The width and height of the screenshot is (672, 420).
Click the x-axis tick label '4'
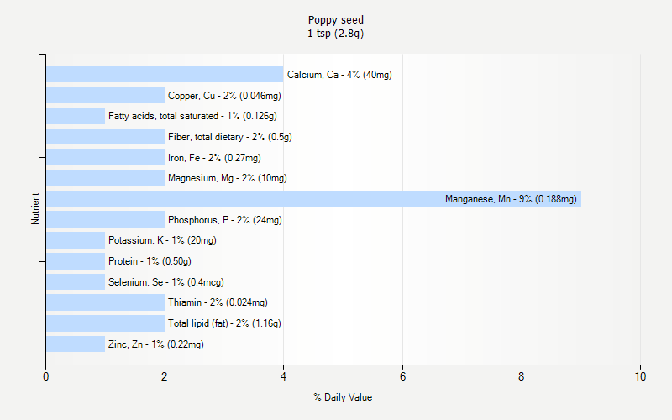[283, 376]
